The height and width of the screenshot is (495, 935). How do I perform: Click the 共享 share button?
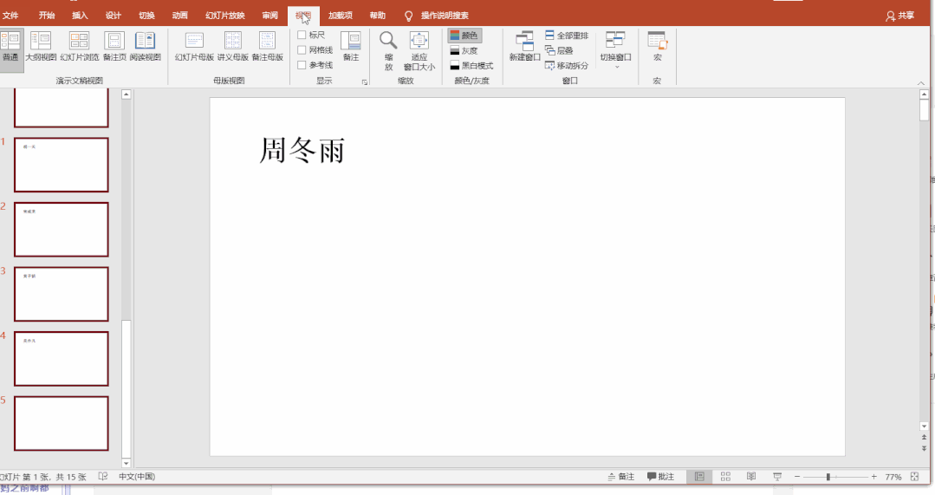tap(899, 16)
